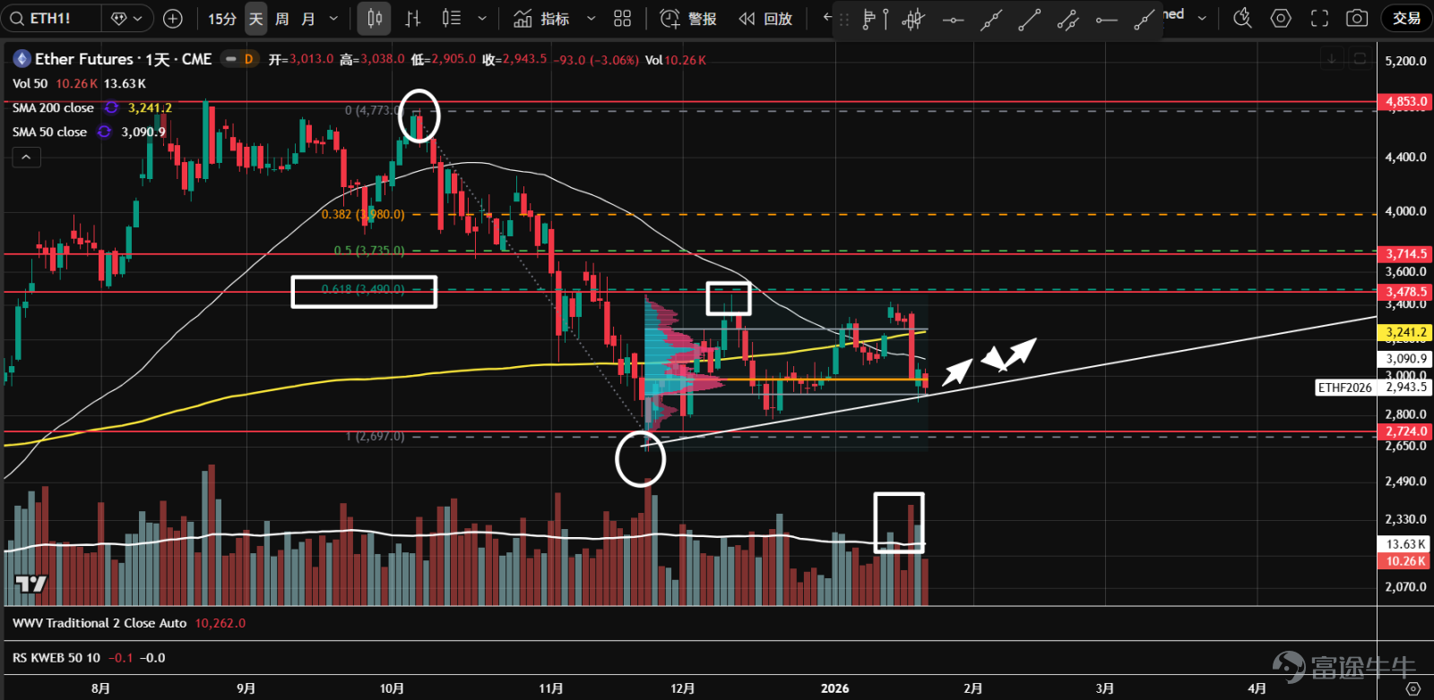Click the 10.26 K volume label
Image resolution: width=1434 pixels, height=700 pixels.
coord(1405,561)
